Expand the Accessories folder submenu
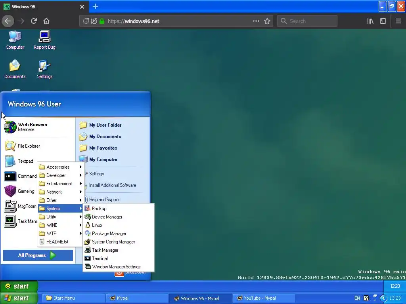This screenshot has height=304, width=406. (x=60, y=167)
